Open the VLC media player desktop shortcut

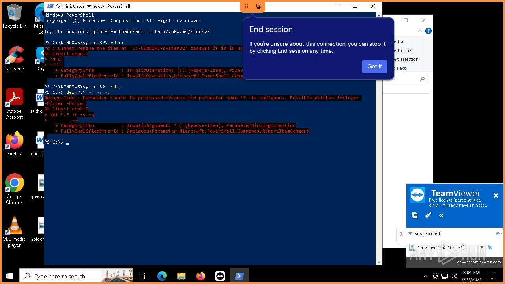coord(15,232)
